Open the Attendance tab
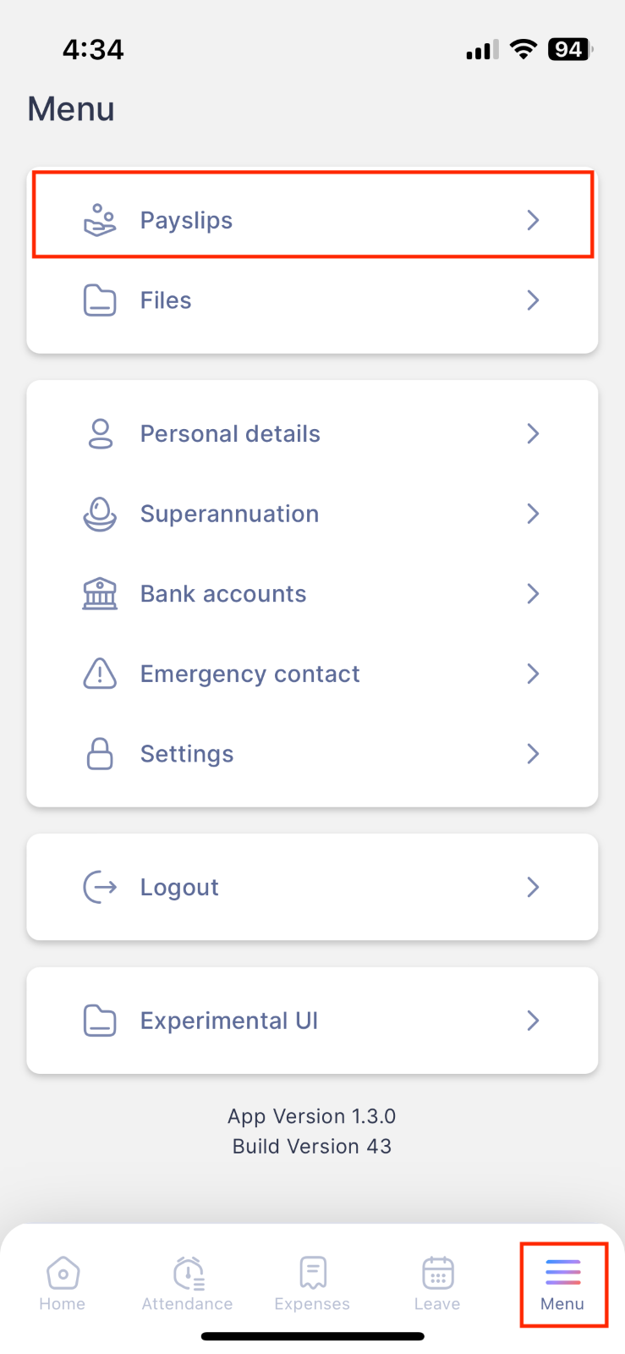 (187, 1284)
